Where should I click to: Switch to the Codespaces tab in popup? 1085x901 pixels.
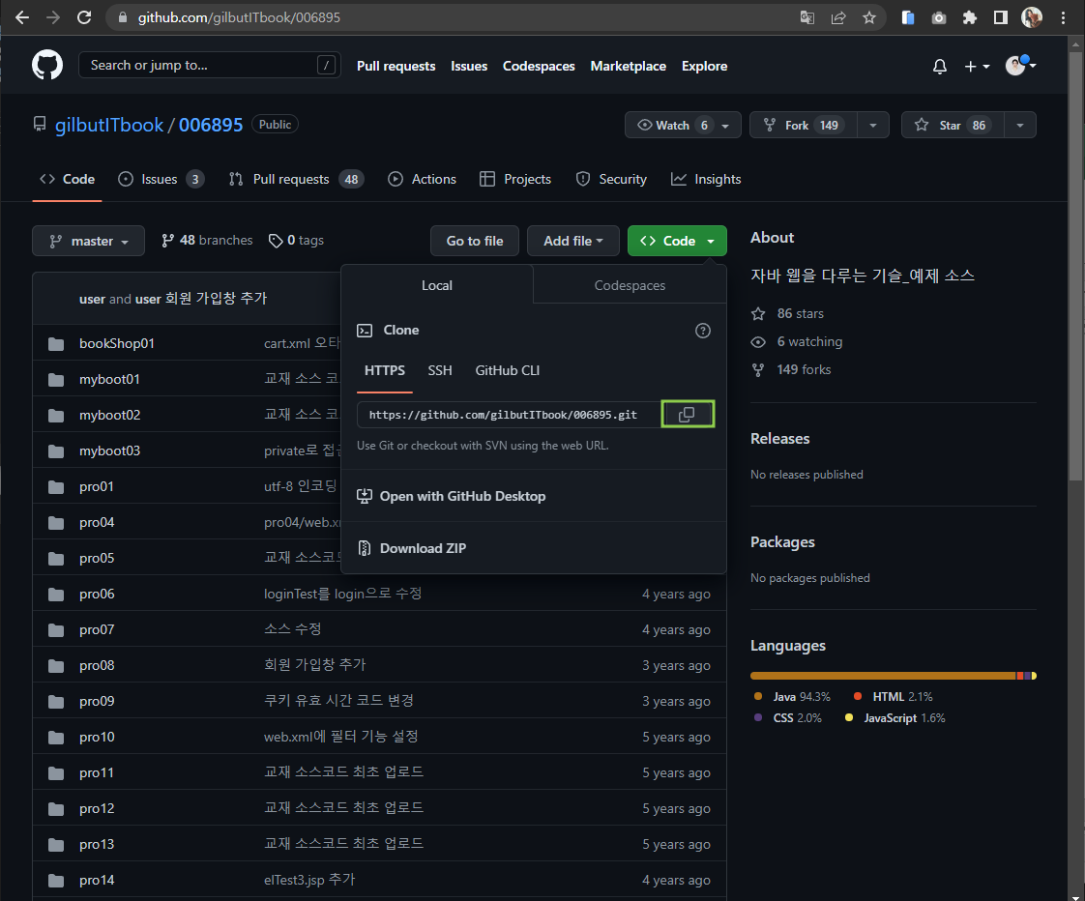coord(630,285)
